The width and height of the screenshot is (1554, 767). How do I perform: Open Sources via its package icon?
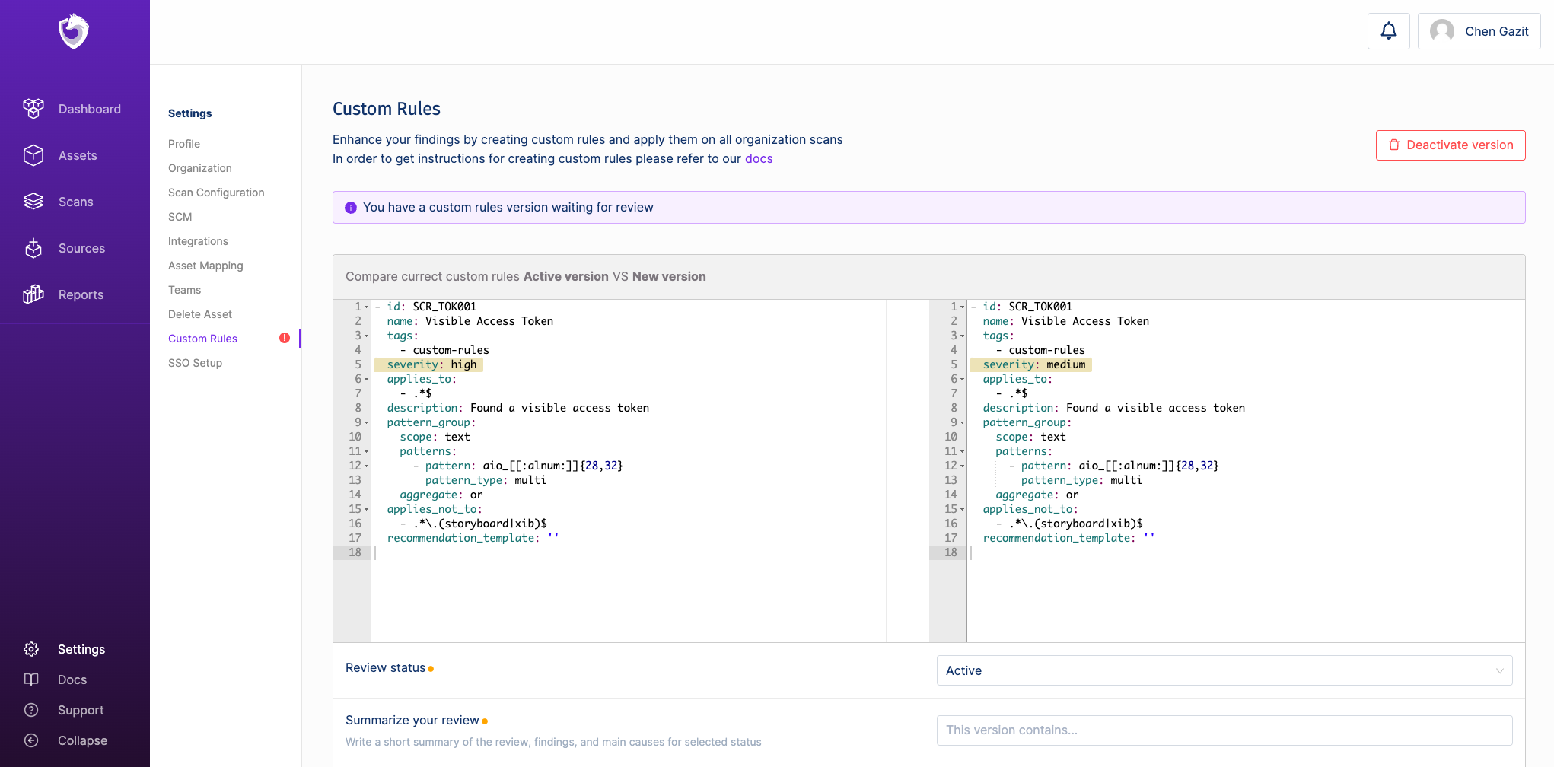pyautogui.click(x=33, y=248)
